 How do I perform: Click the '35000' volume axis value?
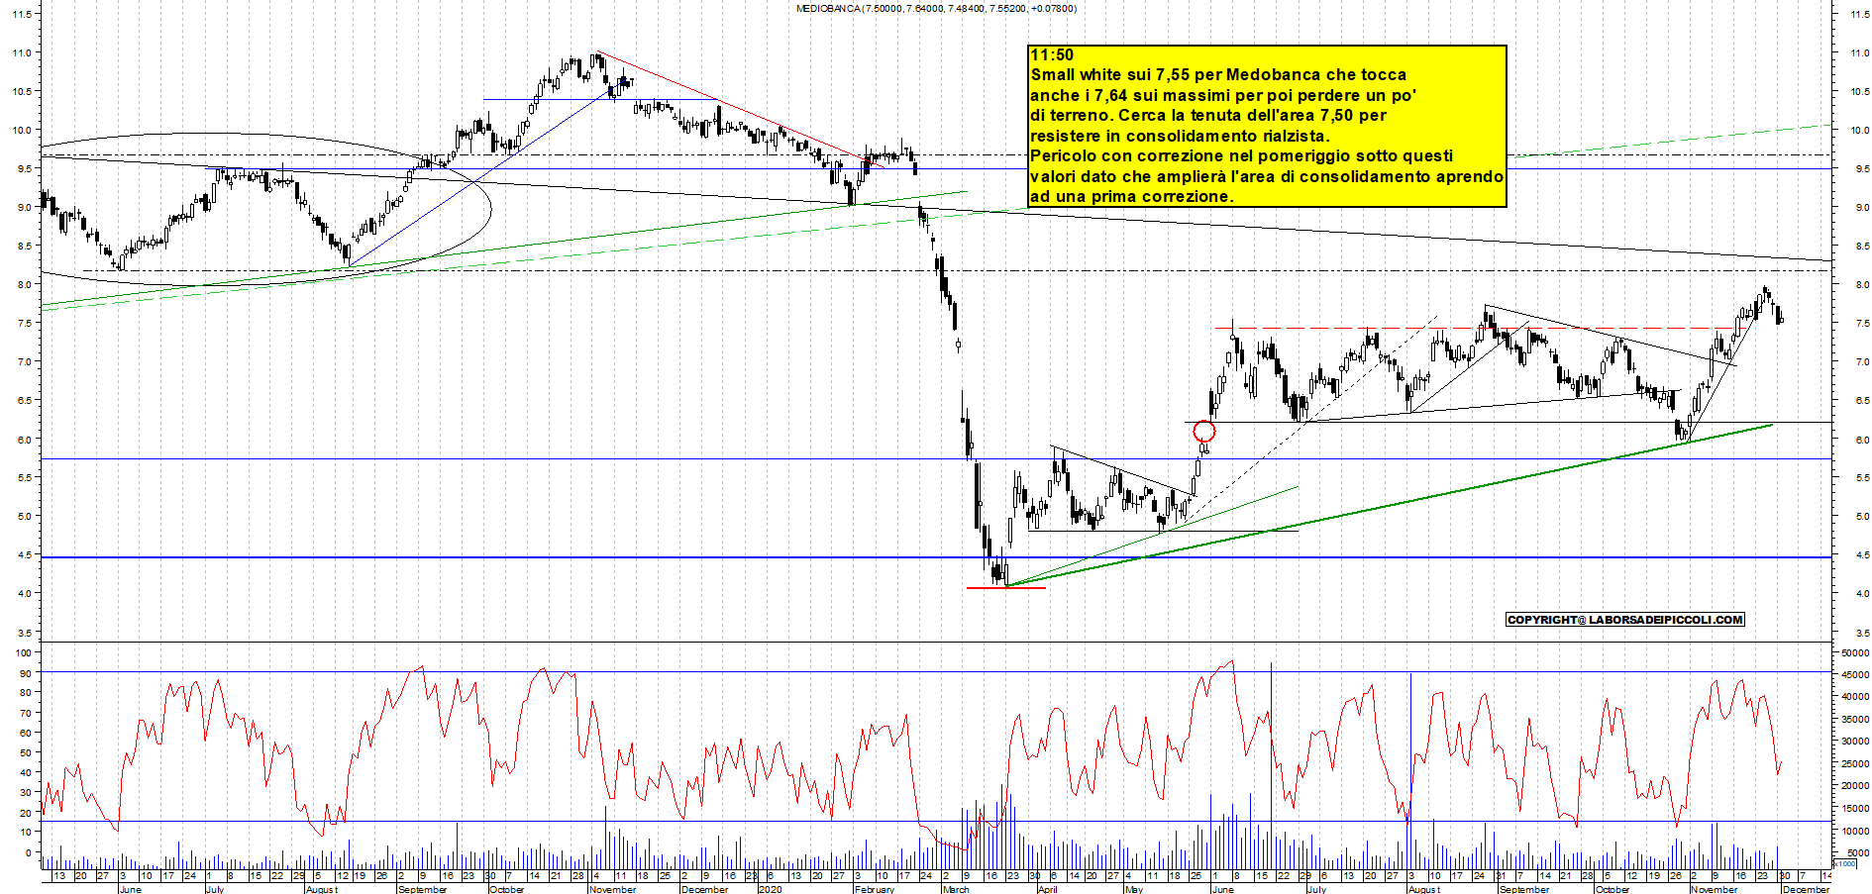[x=1854, y=720]
